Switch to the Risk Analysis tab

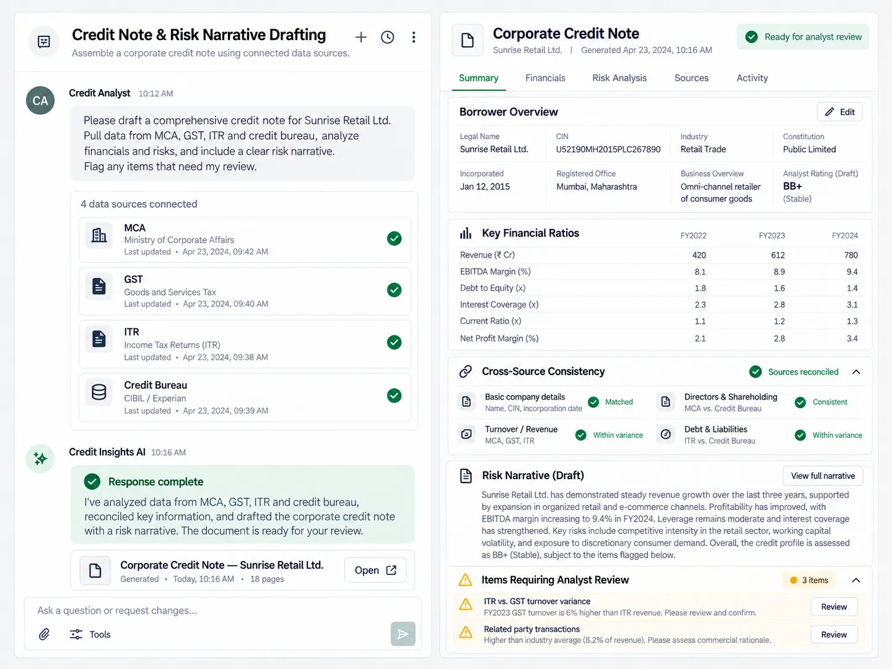(x=619, y=78)
